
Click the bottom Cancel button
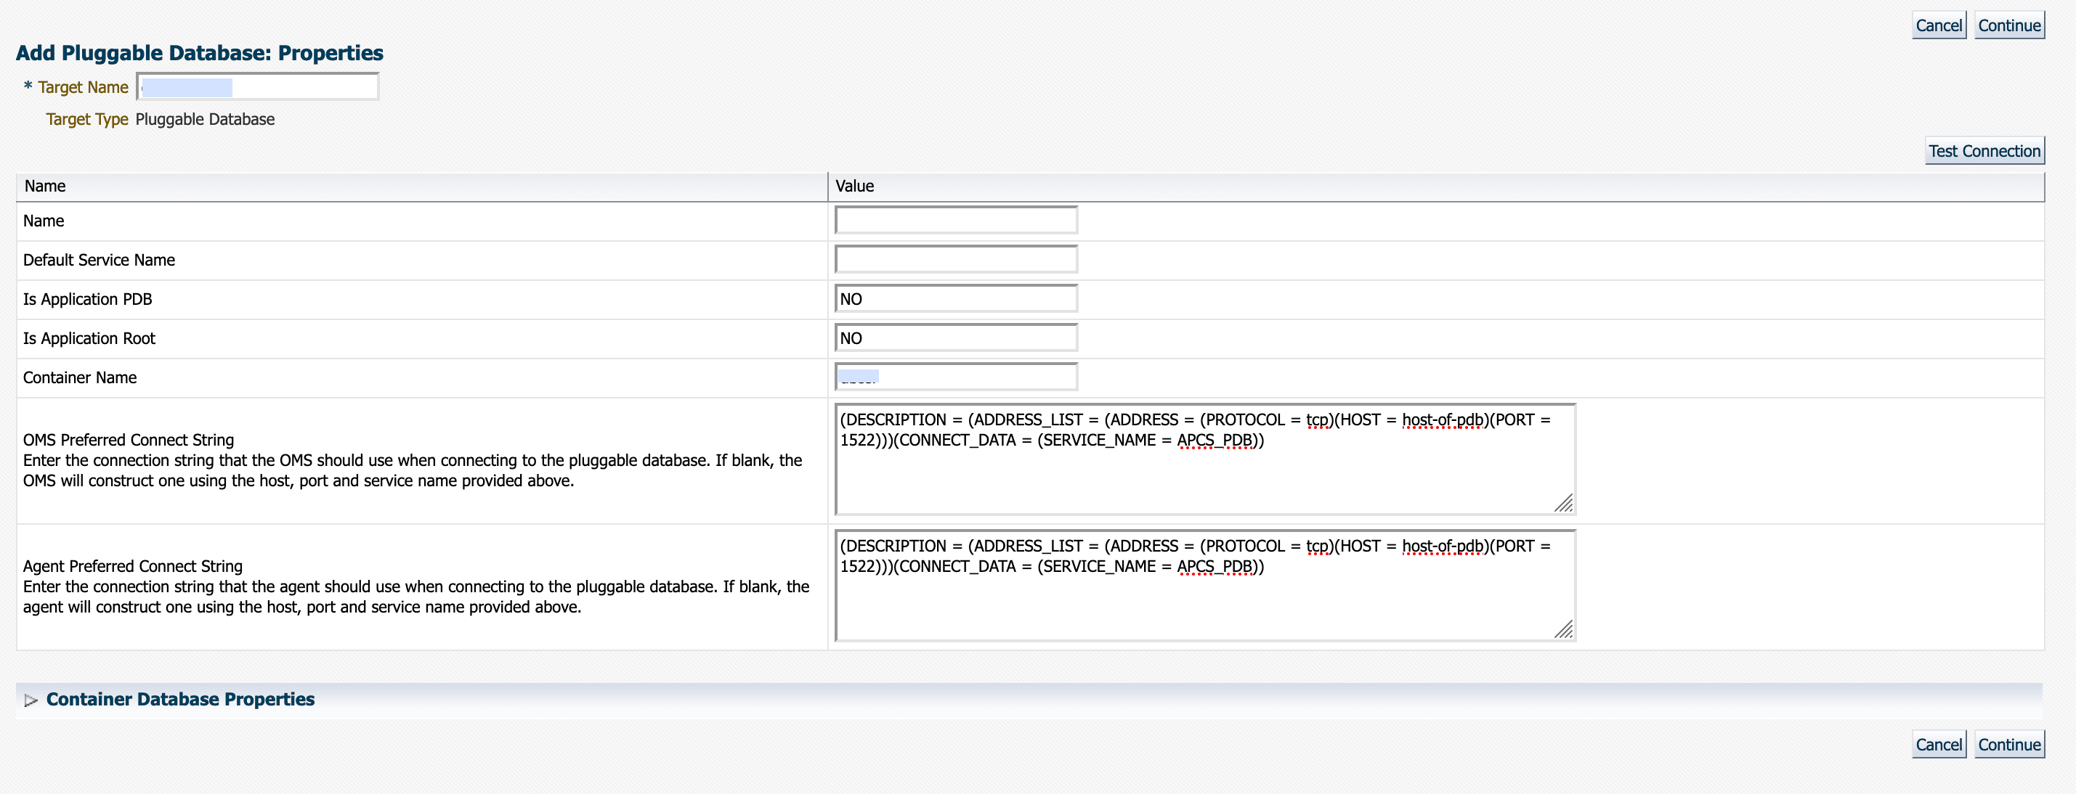(x=1938, y=745)
